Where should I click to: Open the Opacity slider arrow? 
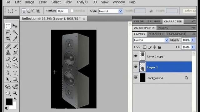coord(193,40)
